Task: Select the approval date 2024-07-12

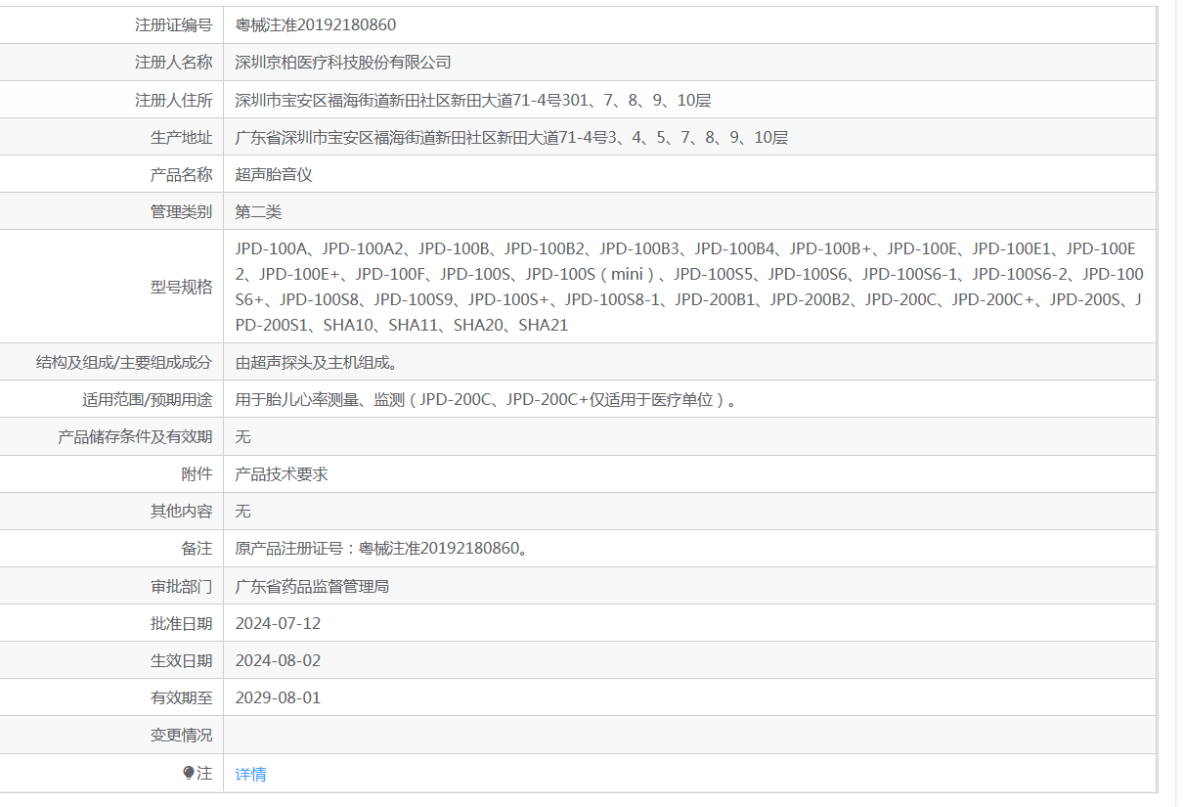Action: pyautogui.click(x=278, y=623)
